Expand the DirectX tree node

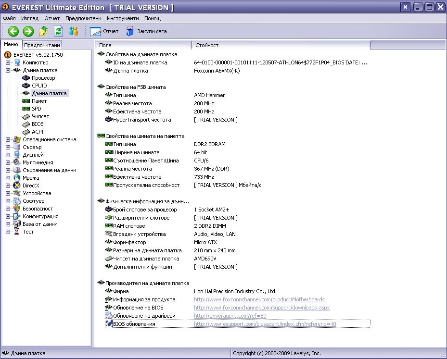pos(8,186)
